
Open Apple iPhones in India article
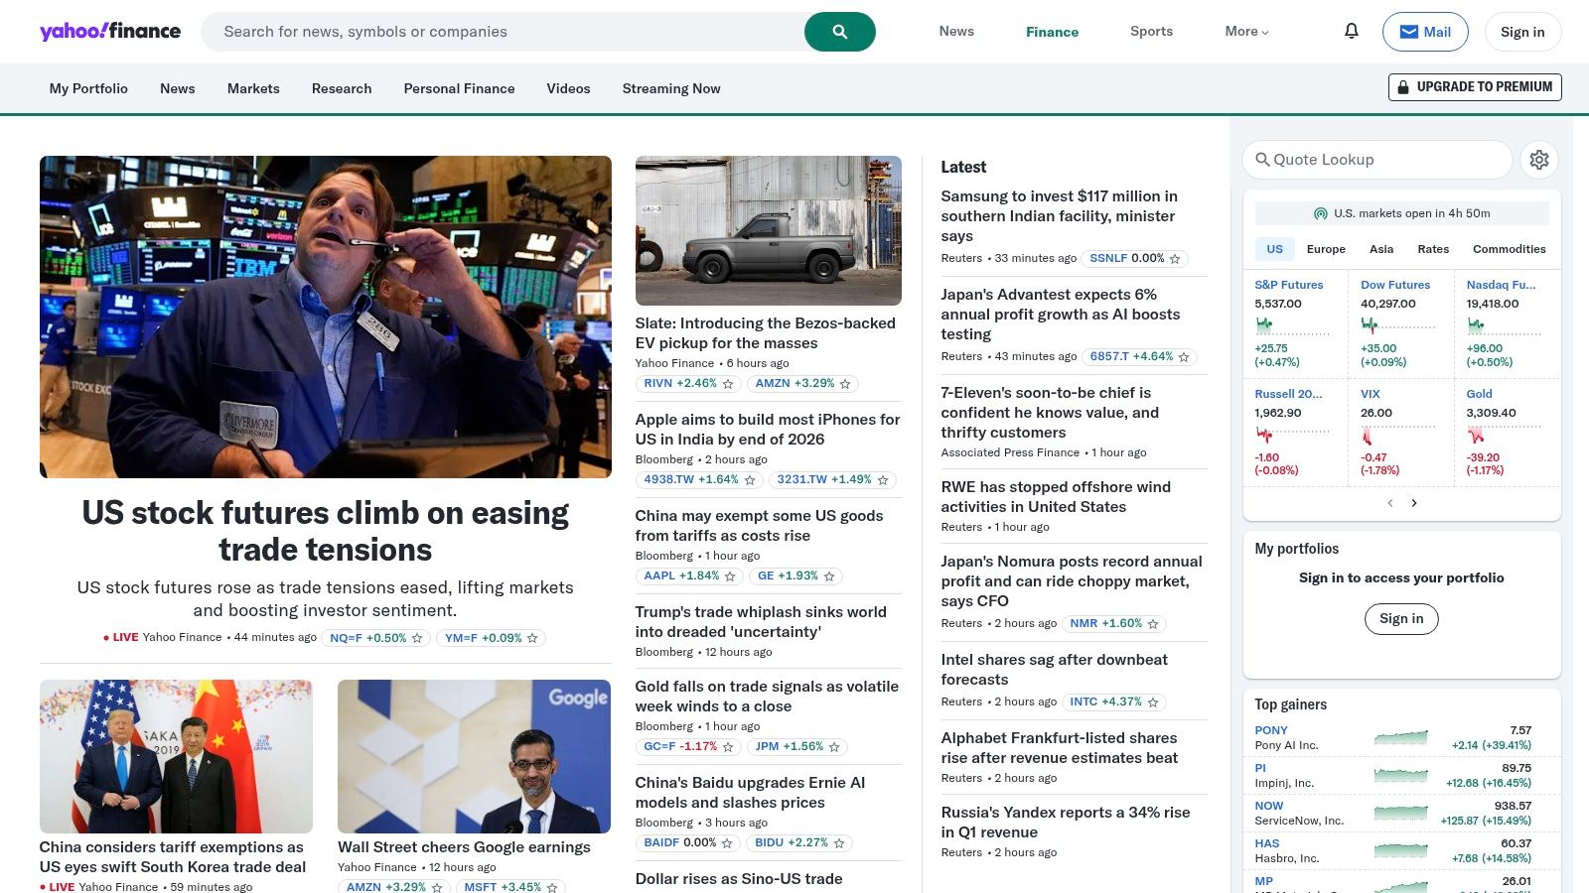(x=768, y=430)
